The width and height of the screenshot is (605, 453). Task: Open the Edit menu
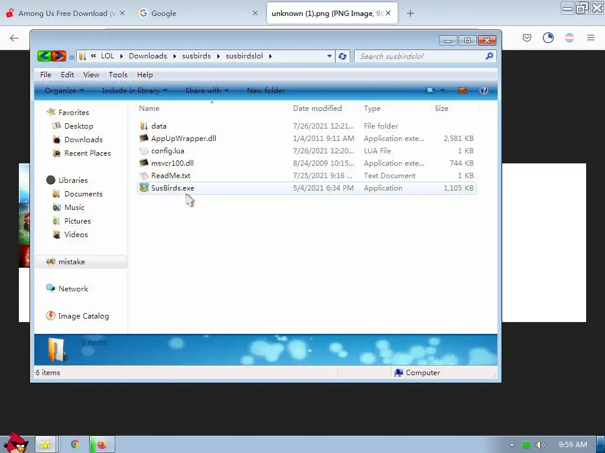coord(67,75)
